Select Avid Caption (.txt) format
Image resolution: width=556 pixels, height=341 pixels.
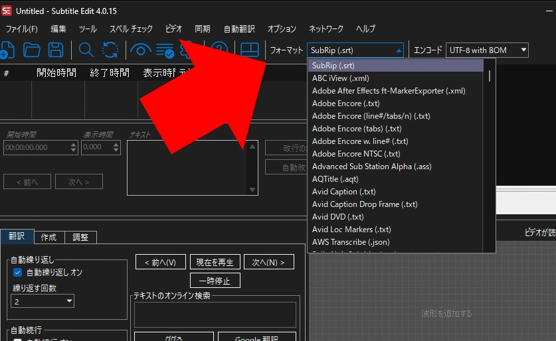[395, 192]
